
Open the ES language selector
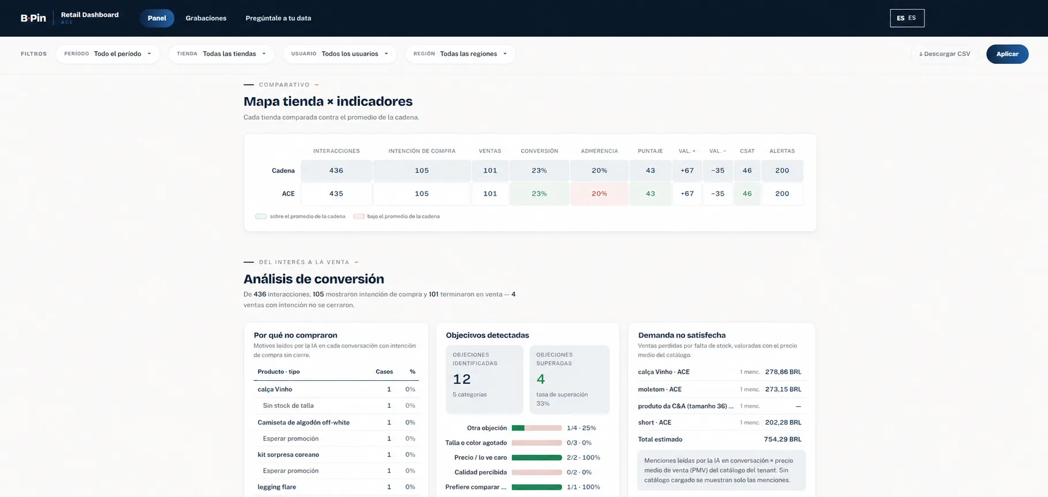[x=907, y=18]
